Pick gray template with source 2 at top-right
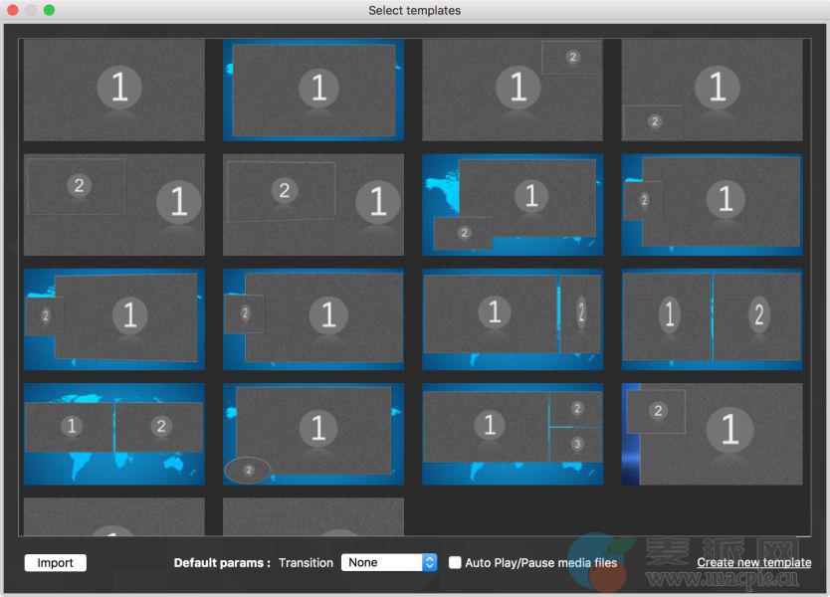Screen dimensions: 830x597 (x=513, y=90)
